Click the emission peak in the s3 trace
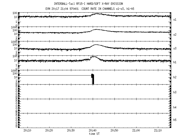180x138 pixels. [x=96, y=45]
